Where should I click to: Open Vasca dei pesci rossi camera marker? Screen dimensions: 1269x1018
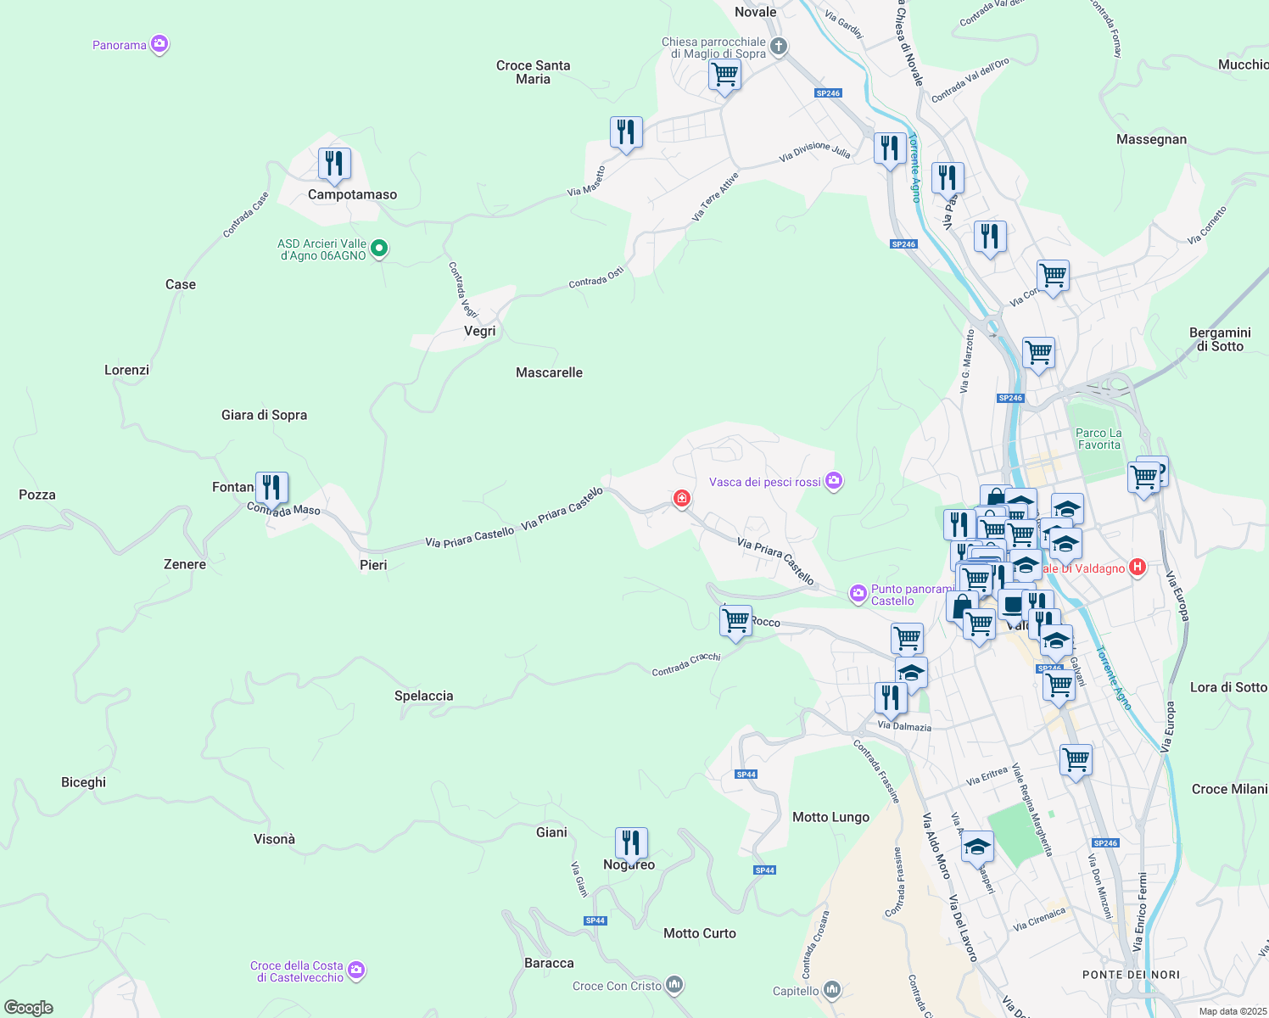[834, 482]
